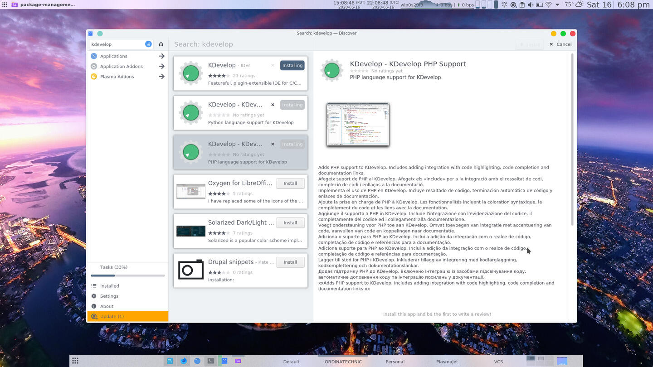Open the terminal from the bottom dock
The image size is (653, 367).
pyautogui.click(x=210, y=361)
